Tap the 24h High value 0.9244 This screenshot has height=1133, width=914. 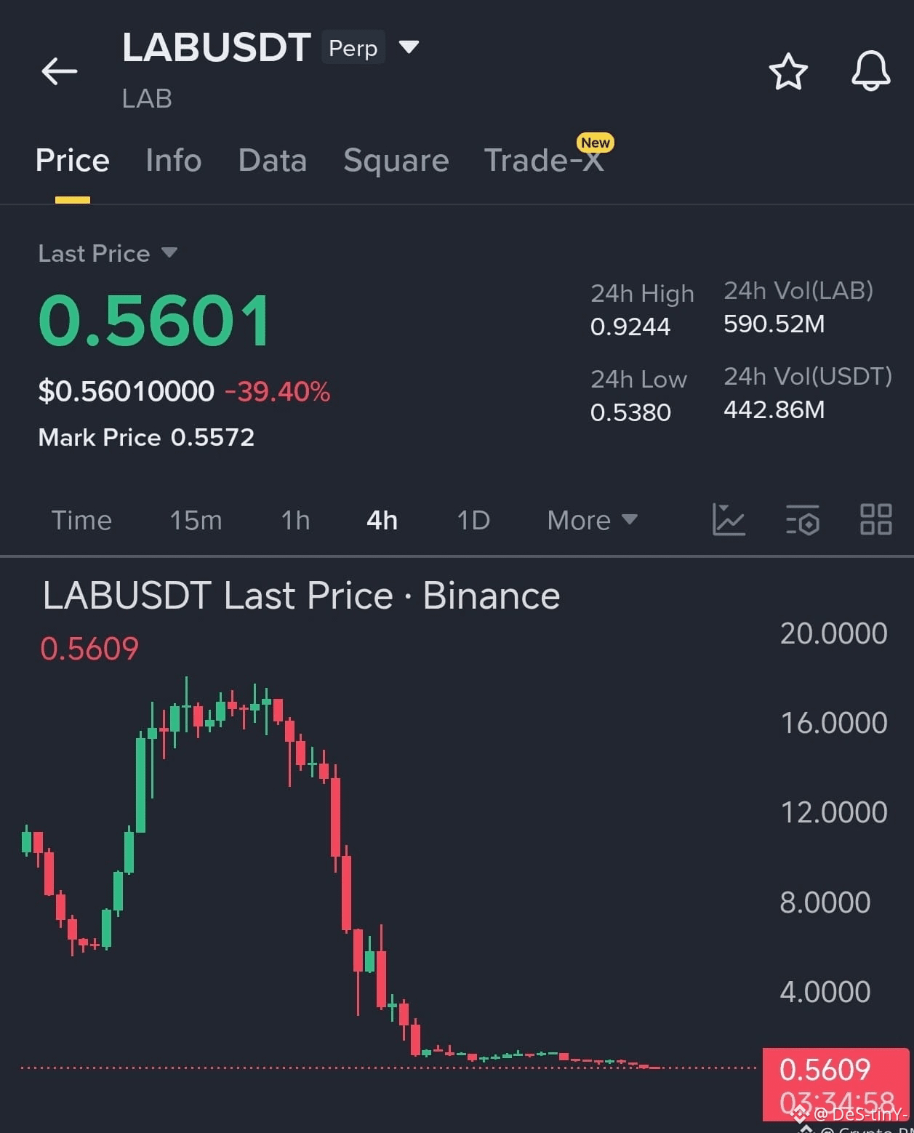(x=630, y=327)
